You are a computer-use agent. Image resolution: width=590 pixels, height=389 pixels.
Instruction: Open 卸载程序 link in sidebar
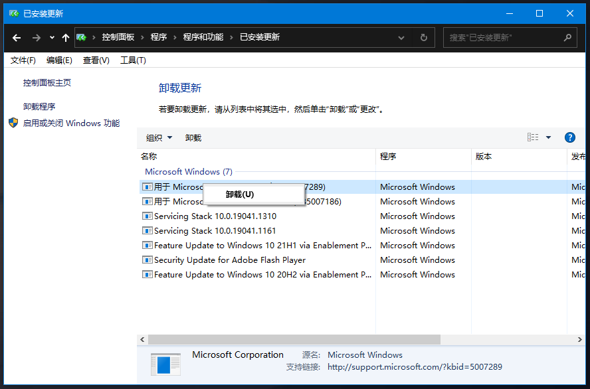click(x=39, y=107)
